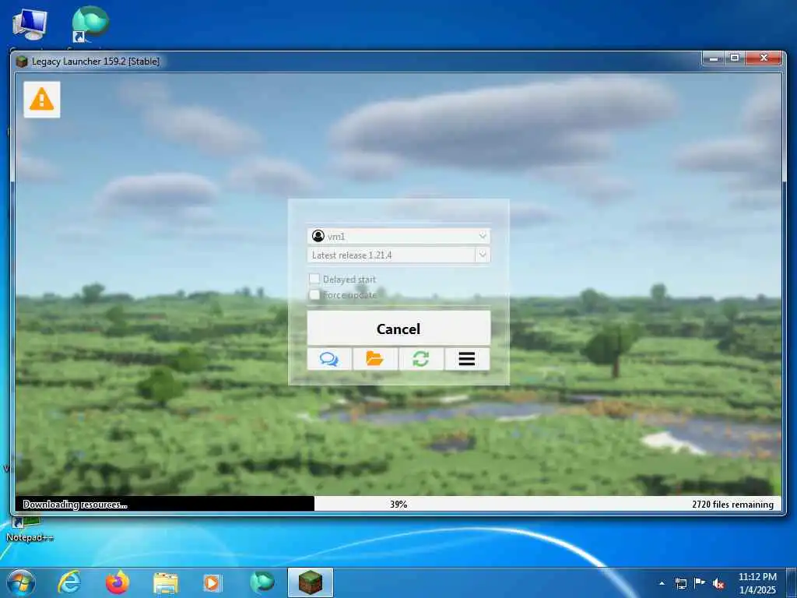Open the chat support speech-bubble button
The image size is (797, 598).
click(x=329, y=359)
